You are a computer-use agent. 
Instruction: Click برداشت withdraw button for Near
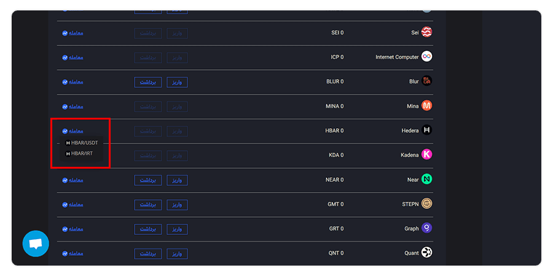pyautogui.click(x=148, y=180)
